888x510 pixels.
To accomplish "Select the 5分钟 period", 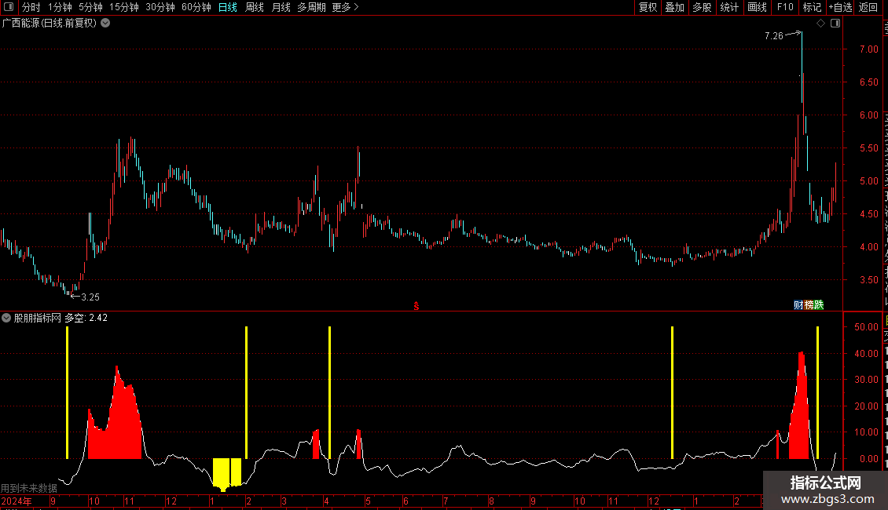I will pyautogui.click(x=90, y=7).
